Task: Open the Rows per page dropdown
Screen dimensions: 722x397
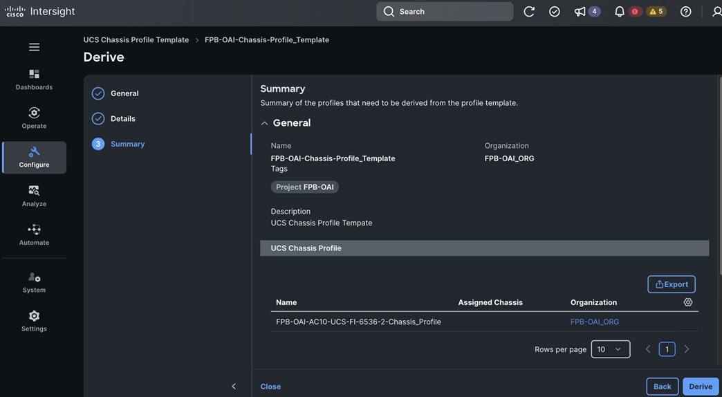Action: pos(611,349)
